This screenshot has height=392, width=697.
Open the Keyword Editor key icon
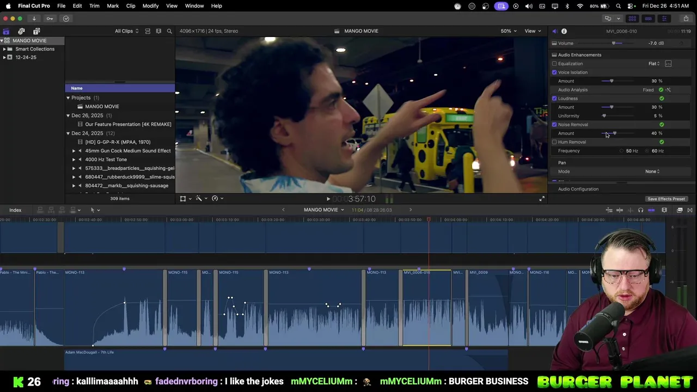50,19
